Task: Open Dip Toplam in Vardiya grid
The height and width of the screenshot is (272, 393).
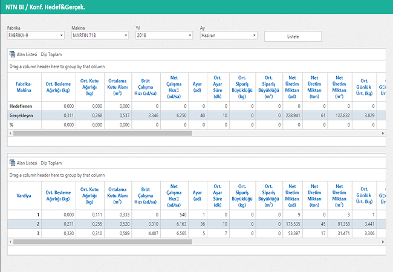Action: click(x=51, y=163)
